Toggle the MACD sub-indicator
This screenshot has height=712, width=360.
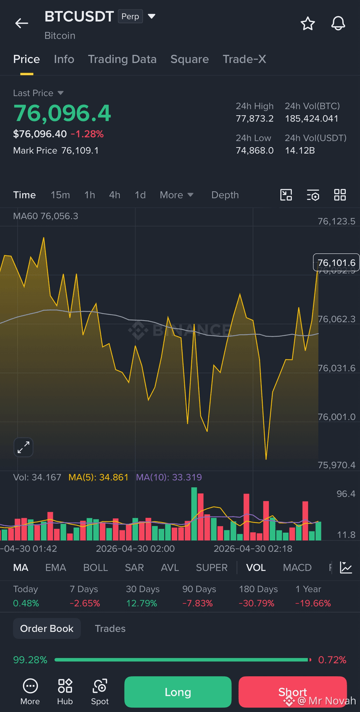(x=297, y=568)
